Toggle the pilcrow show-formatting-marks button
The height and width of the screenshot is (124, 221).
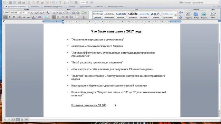pyautogui.click(x=60, y=2)
